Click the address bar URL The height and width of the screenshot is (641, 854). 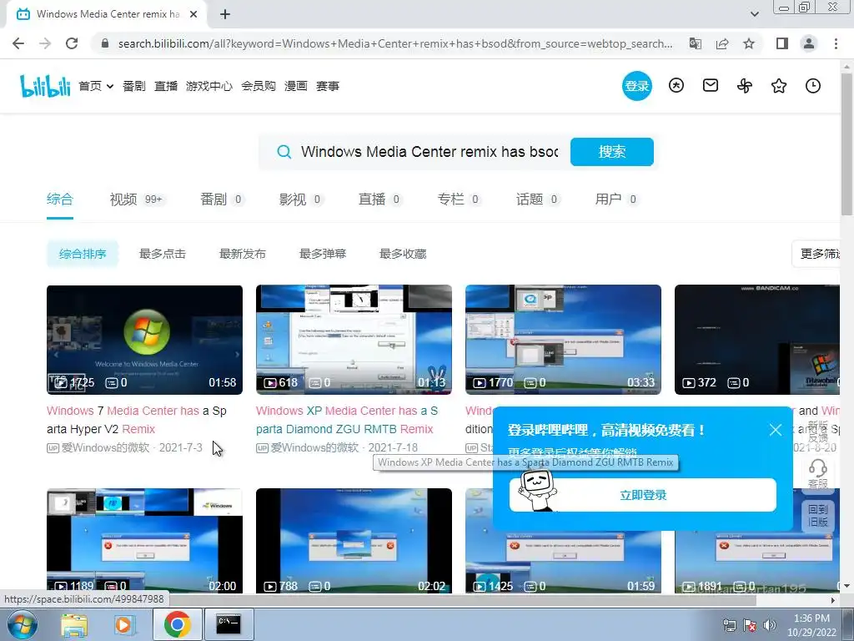coord(395,43)
